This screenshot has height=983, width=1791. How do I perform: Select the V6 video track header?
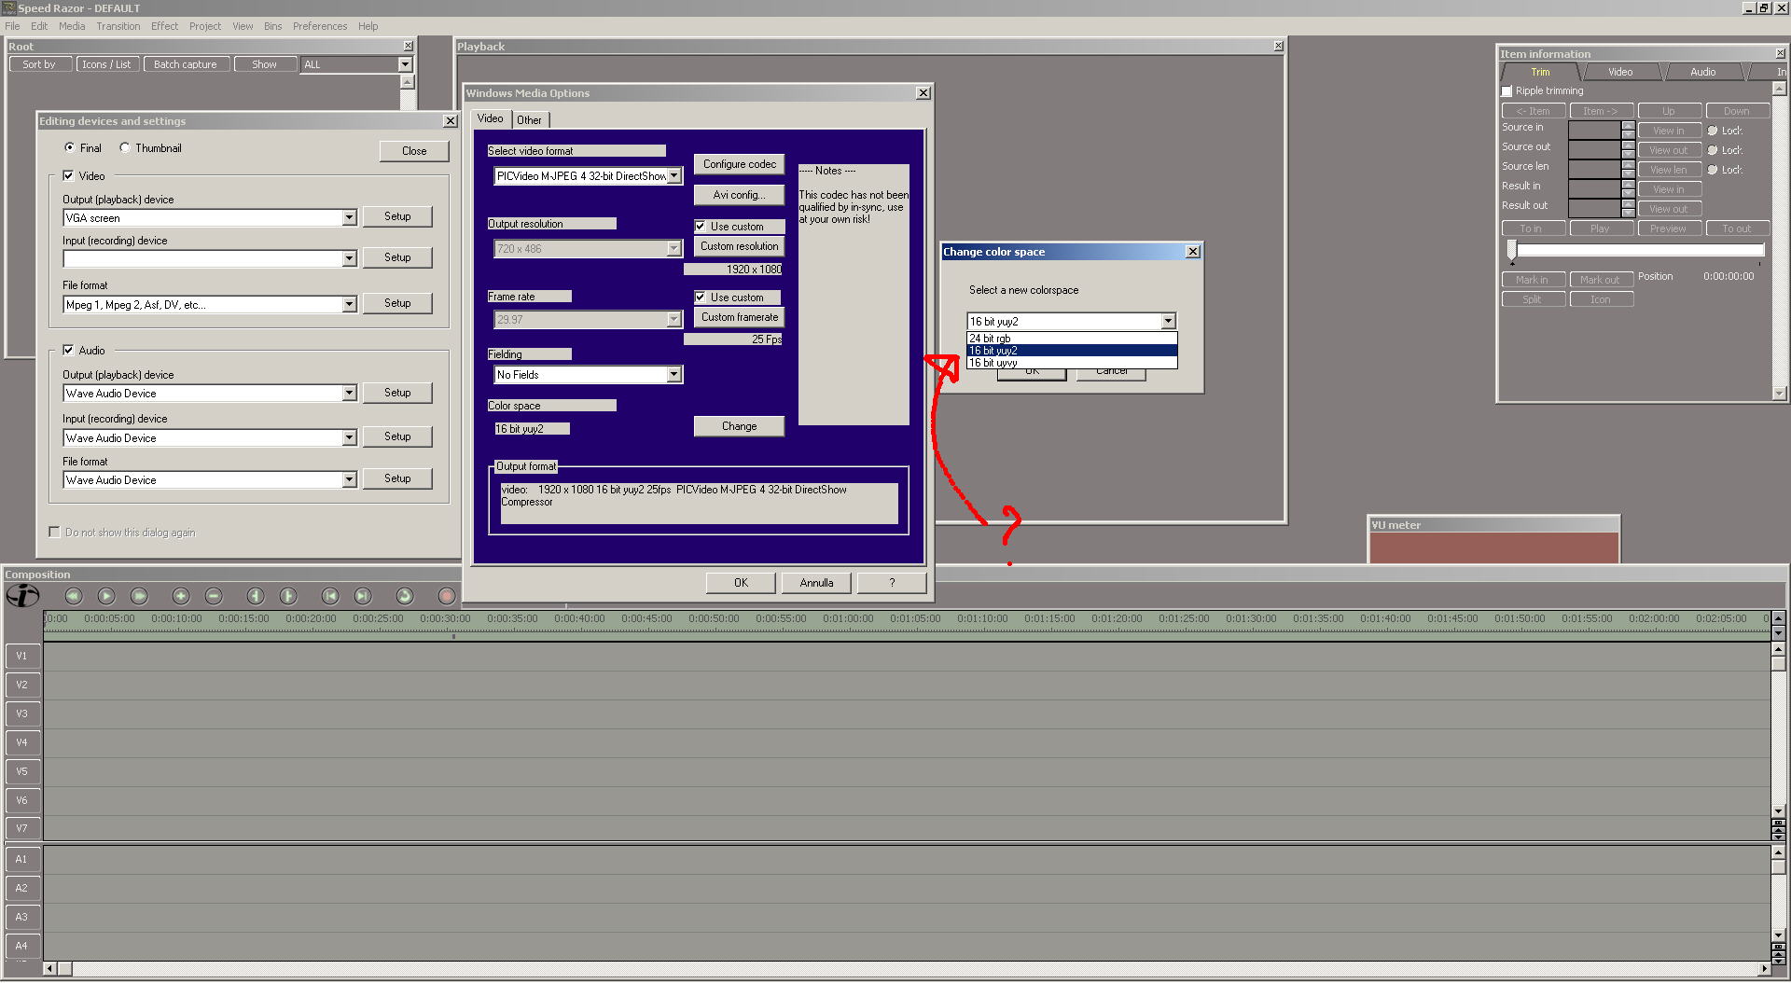pyautogui.click(x=22, y=800)
